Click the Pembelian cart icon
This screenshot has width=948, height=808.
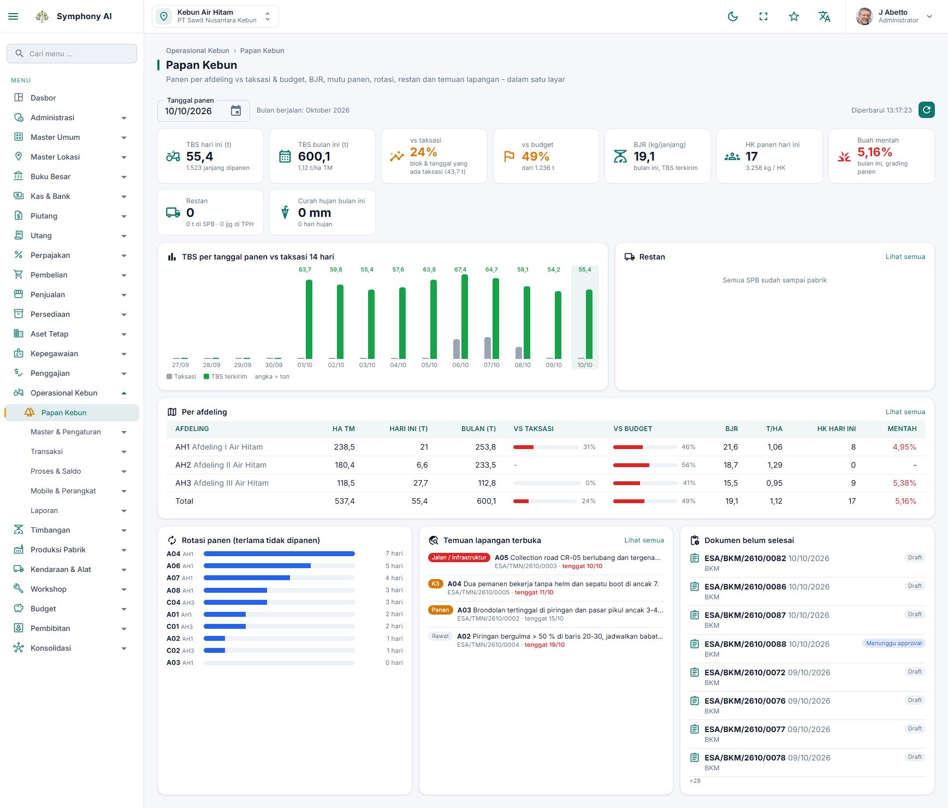[19, 275]
